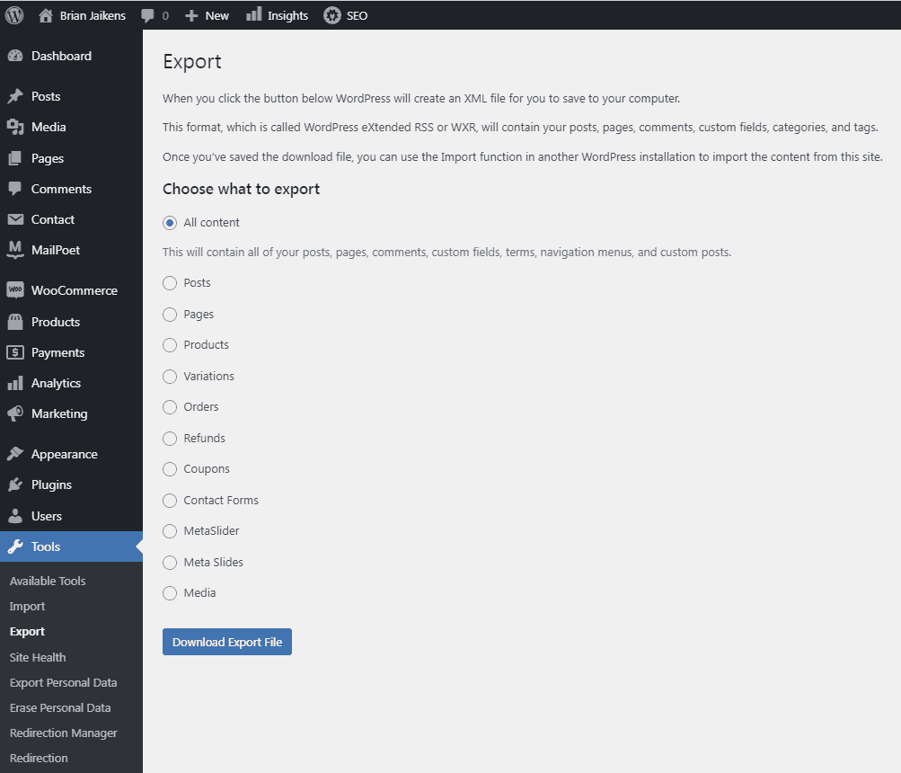
Task: Click the Tools wrench icon
Action: [15, 546]
